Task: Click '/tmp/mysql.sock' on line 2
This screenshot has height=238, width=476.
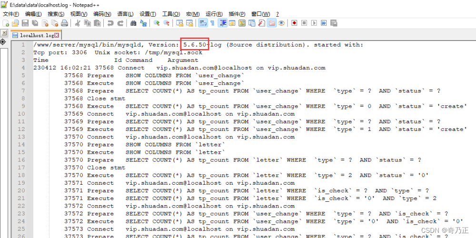Action: point(173,52)
